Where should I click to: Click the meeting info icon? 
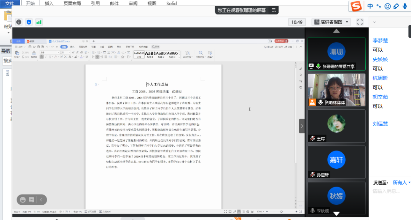(19, 22)
